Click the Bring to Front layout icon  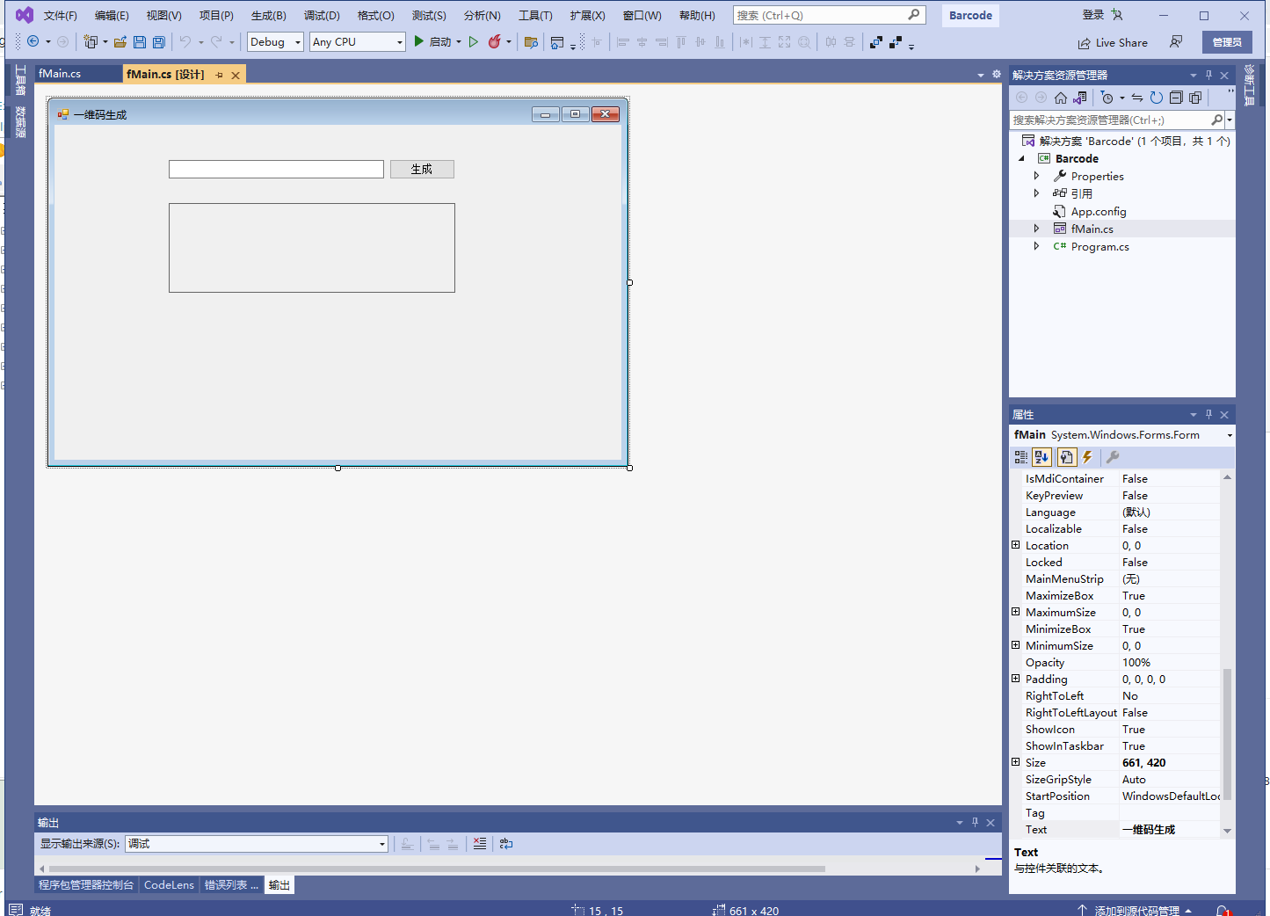tap(876, 42)
